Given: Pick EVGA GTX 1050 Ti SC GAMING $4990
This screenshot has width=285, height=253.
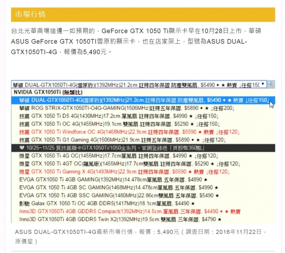Looking at the screenshot, I should tap(143, 188).
